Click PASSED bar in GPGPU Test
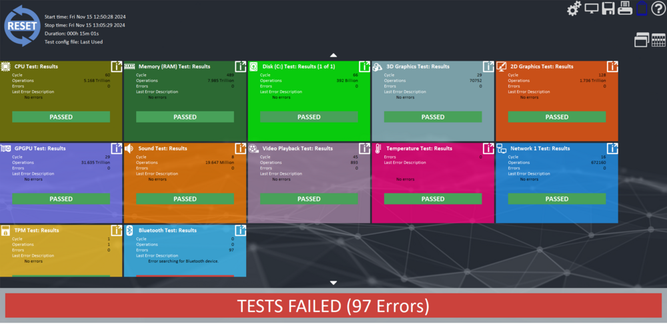The height and width of the screenshot is (326, 667). (61, 199)
